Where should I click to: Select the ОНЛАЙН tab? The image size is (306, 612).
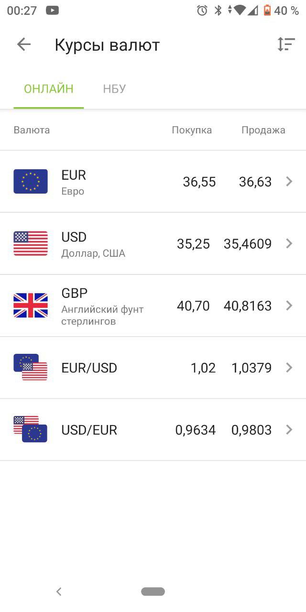click(x=49, y=89)
